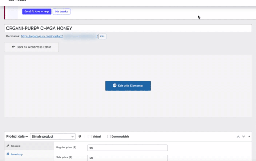Click Sure! I'd love to help
Image resolution: width=256 pixels, height=161 pixels.
37,11
